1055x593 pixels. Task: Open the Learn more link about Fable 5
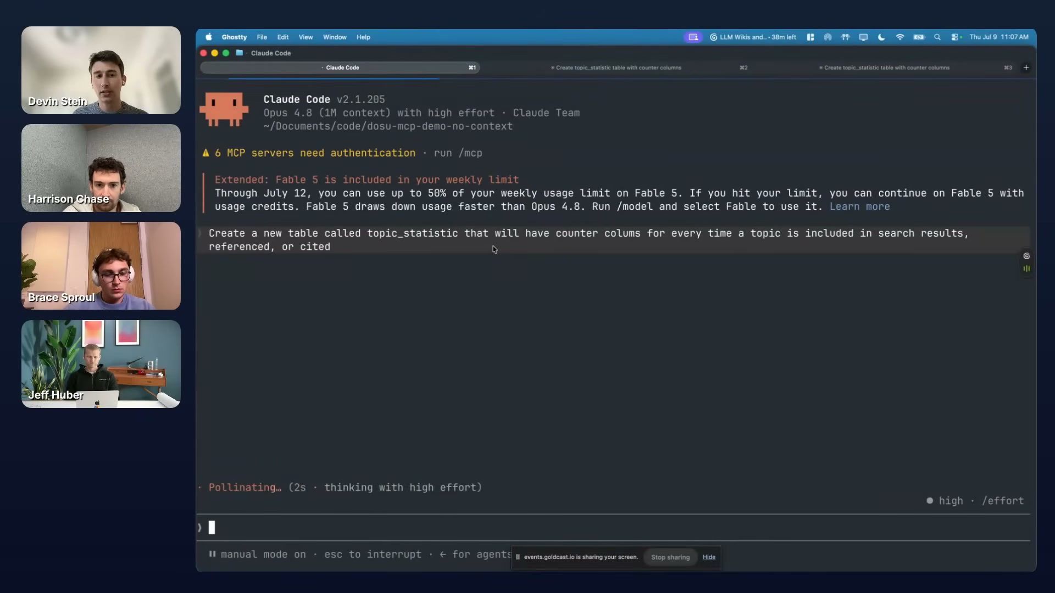click(x=859, y=207)
